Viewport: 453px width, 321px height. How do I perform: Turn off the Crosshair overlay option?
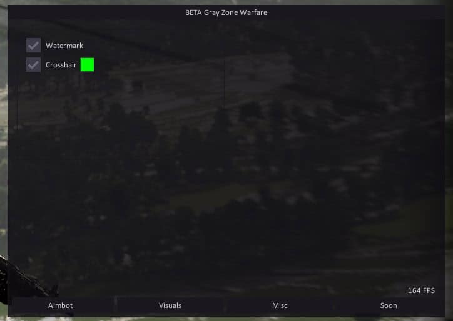(33, 65)
